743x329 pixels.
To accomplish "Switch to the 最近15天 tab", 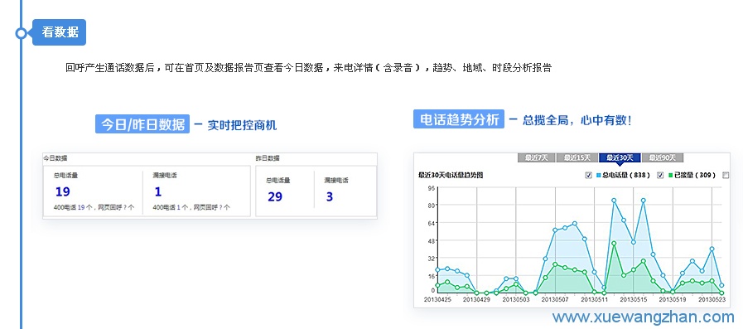I will (x=577, y=157).
